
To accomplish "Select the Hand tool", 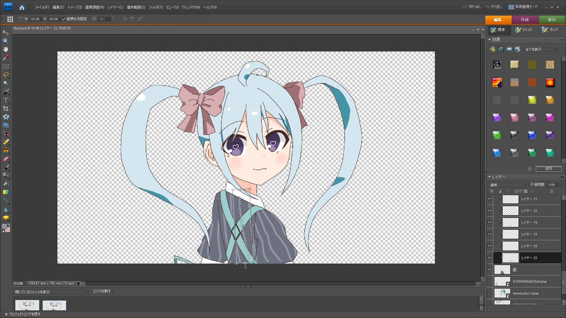I will [6, 49].
